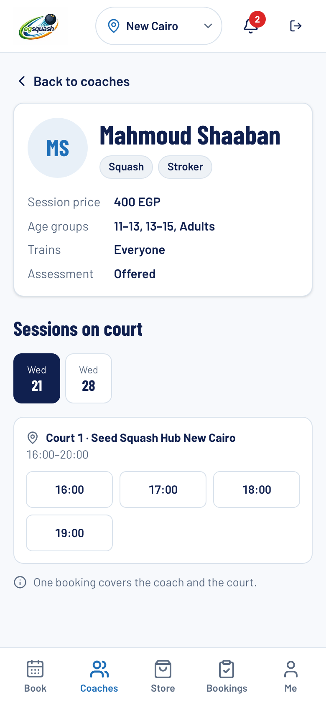326x705 pixels.
Task: Click the info icon beside booking note
Action: [x=20, y=582]
